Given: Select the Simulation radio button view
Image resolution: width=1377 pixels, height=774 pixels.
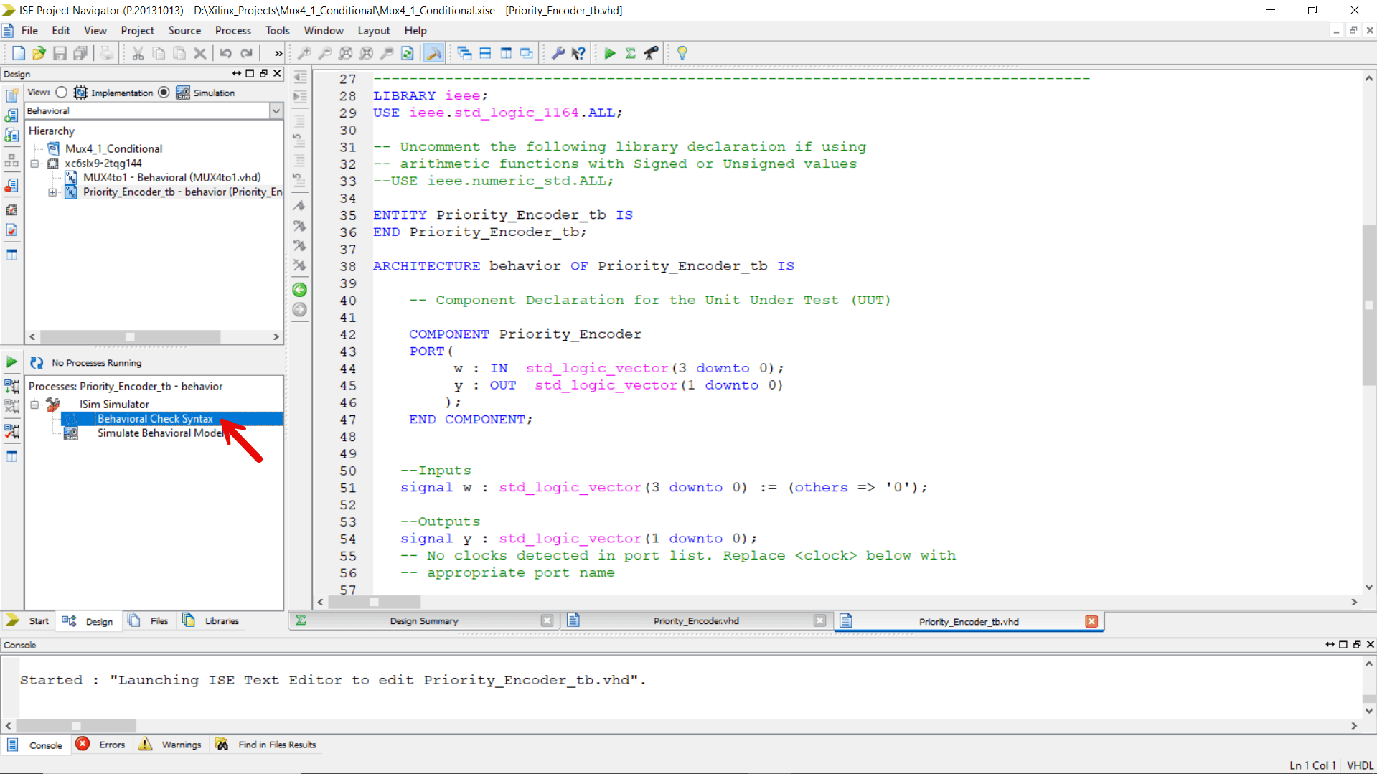Looking at the screenshot, I should point(164,92).
